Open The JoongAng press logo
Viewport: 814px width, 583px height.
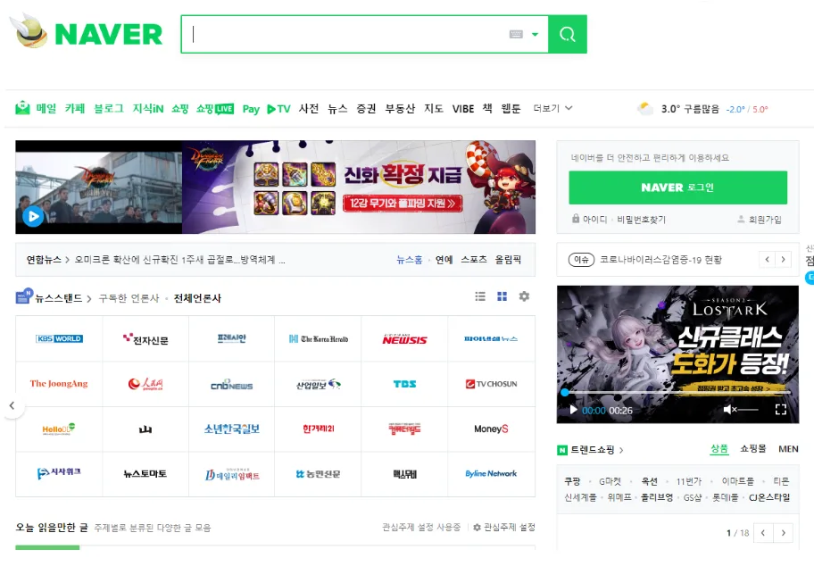point(59,384)
